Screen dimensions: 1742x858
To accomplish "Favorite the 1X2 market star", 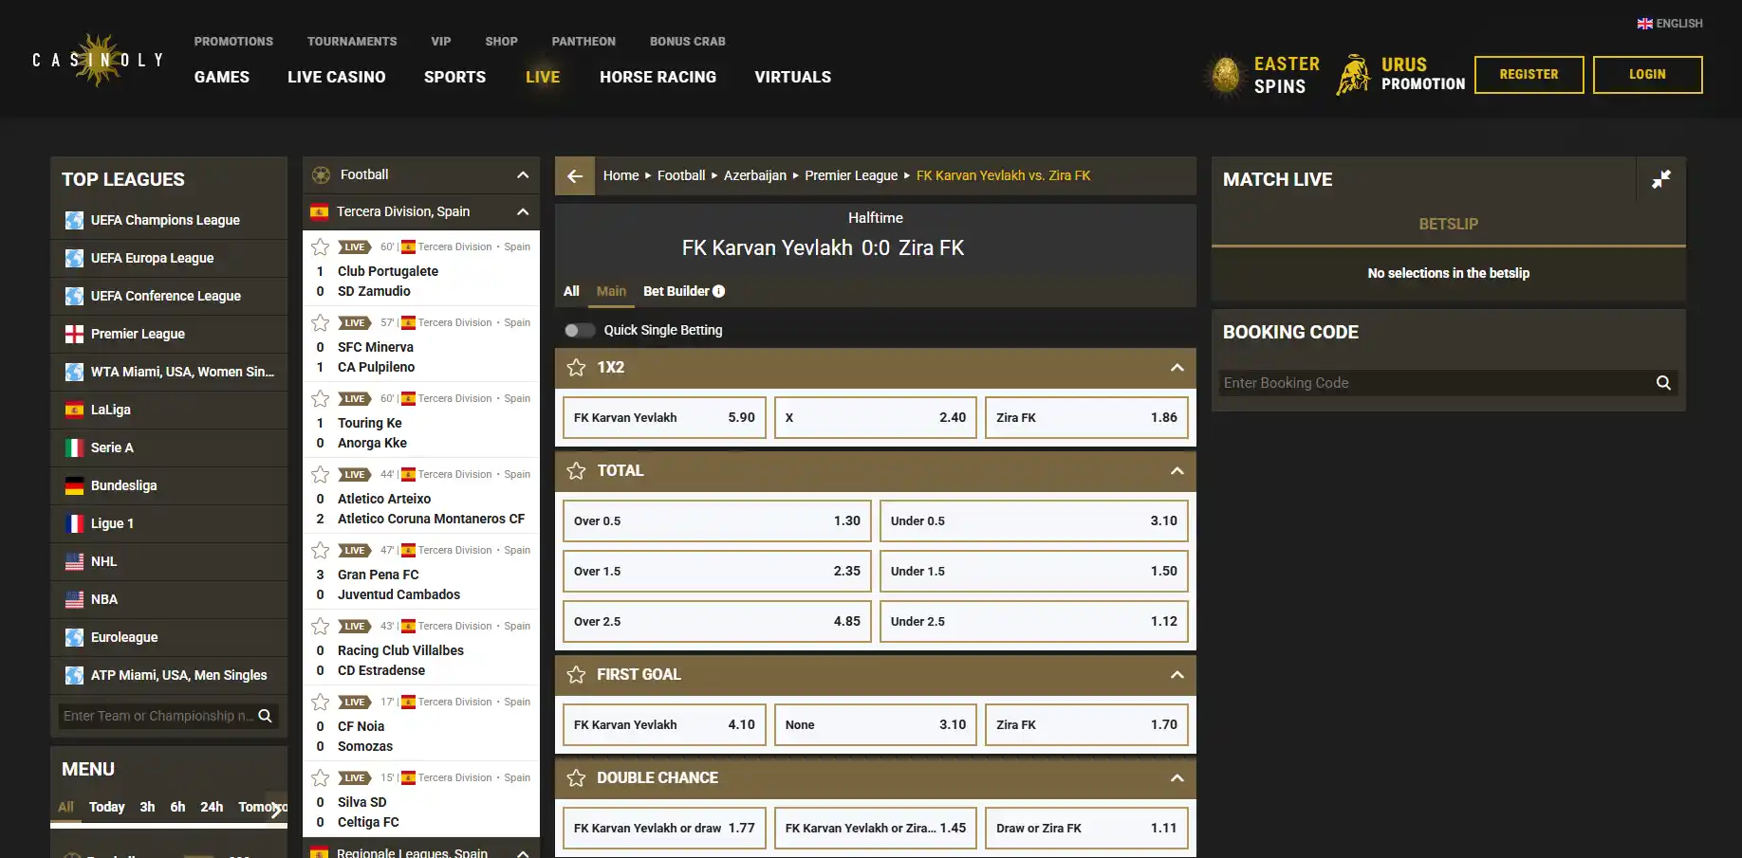I will click(x=576, y=368).
